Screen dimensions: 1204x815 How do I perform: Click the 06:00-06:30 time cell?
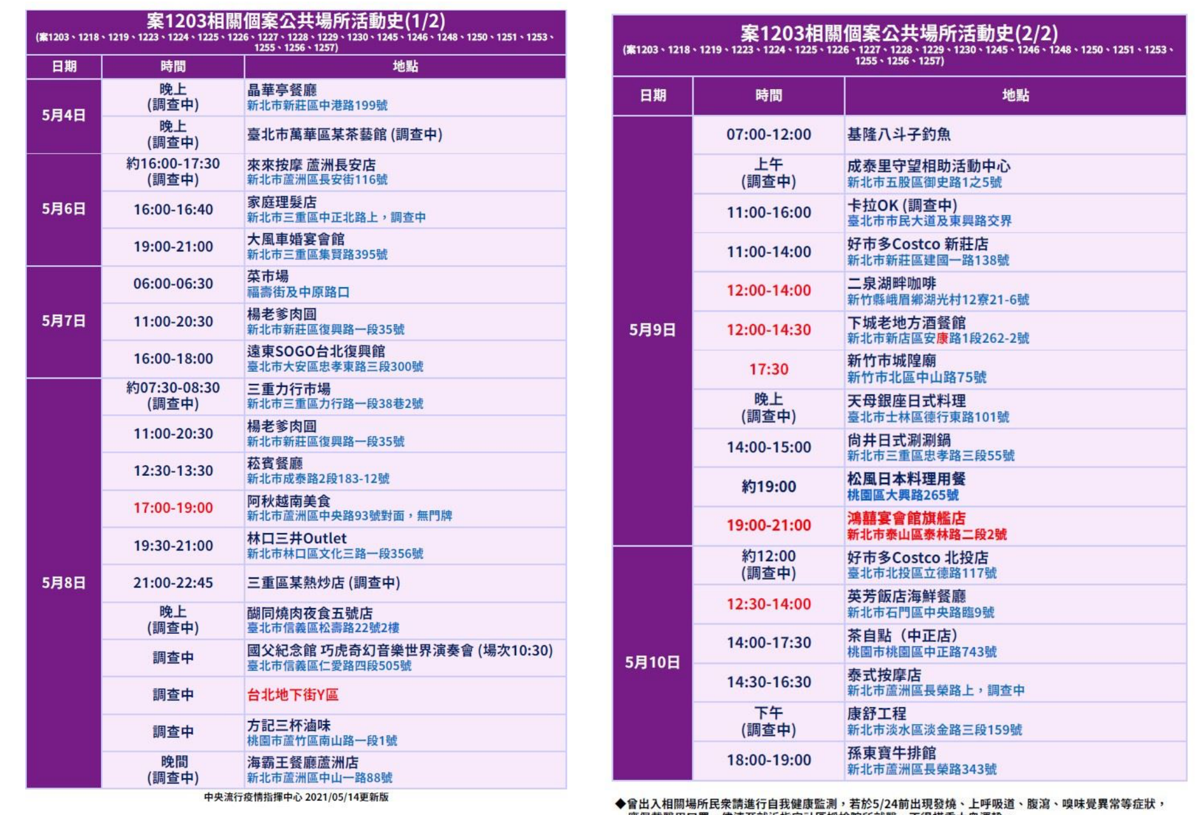pos(173,284)
